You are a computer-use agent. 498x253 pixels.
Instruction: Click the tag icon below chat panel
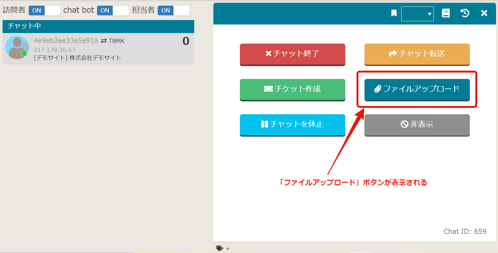click(x=219, y=249)
